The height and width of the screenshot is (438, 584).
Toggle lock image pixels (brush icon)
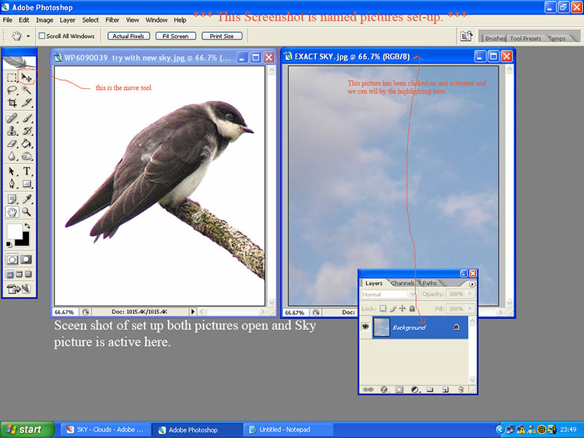(x=393, y=308)
